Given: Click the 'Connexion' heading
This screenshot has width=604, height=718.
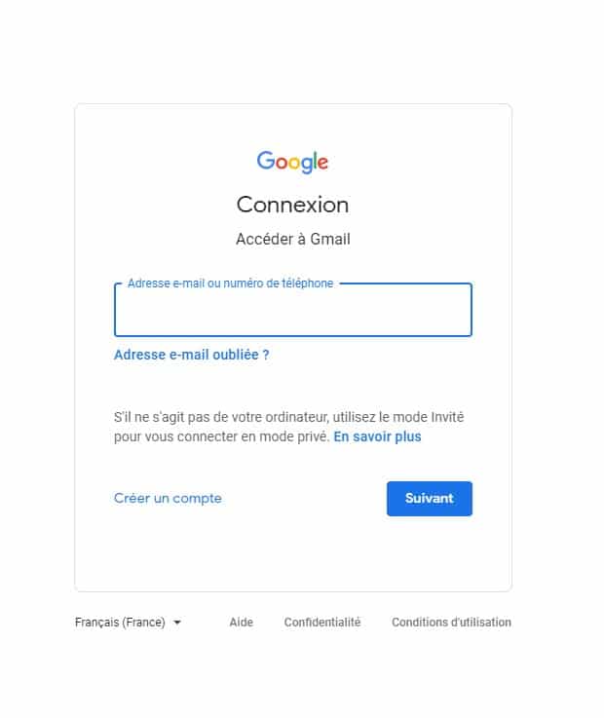Looking at the screenshot, I should coord(292,205).
